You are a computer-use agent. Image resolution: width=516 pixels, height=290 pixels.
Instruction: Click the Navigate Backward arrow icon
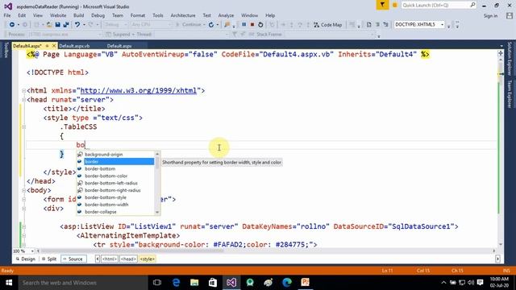(12, 25)
